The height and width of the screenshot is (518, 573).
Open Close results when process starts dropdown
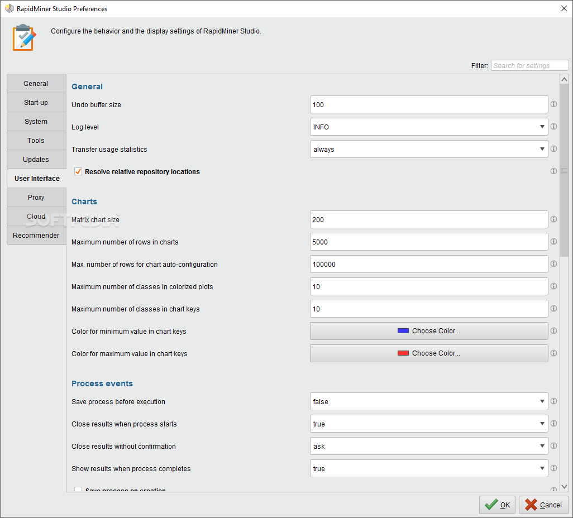[429, 424]
